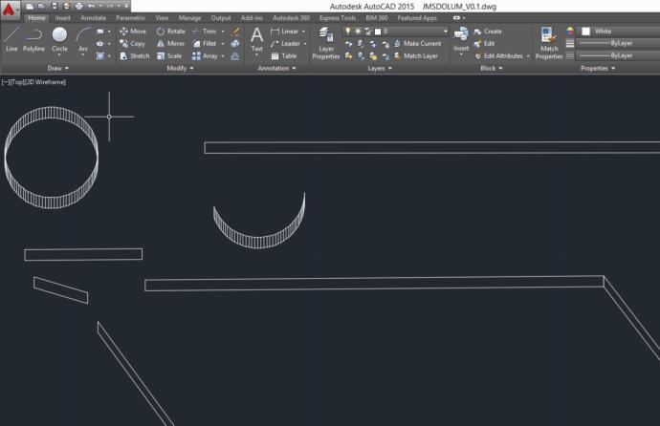Expand the Properties panel
660x426 pixels.
[598, 68]
